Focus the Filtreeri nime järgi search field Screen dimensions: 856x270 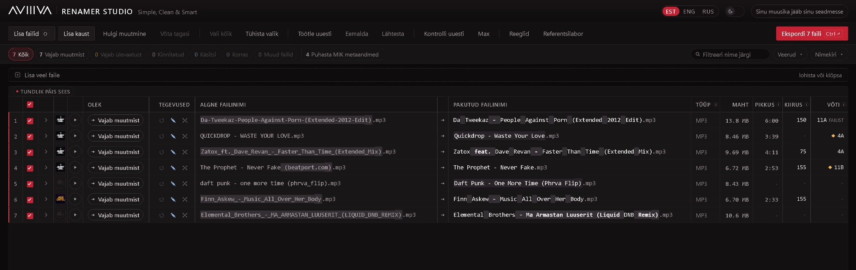point(730,54)
